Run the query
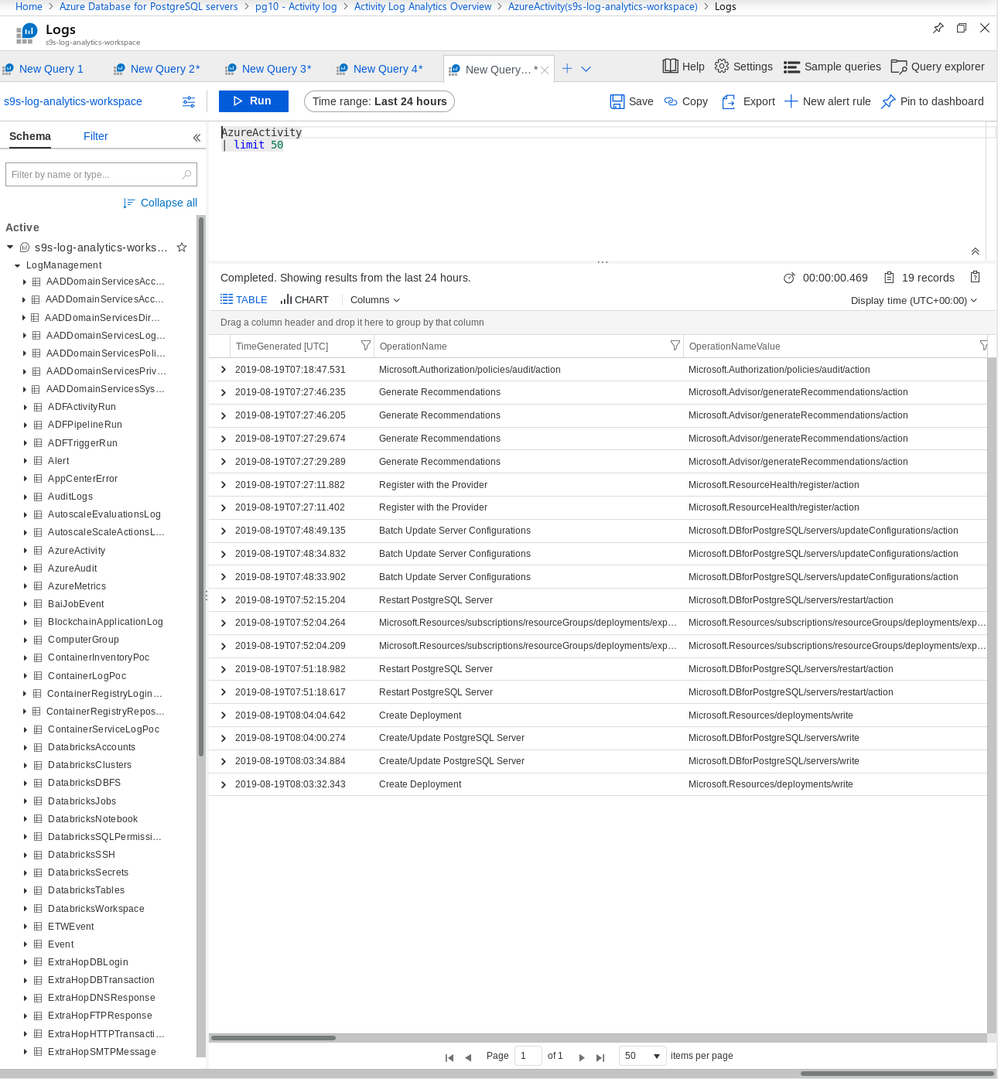Screen dimensions: 998x1079 (254, 101)
